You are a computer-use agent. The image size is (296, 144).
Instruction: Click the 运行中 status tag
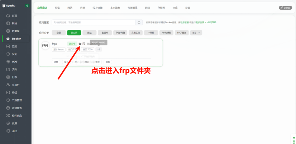pos(72,44)
